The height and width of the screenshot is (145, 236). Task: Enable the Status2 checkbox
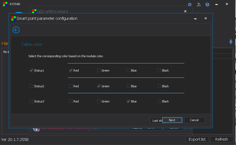(31, 86)
